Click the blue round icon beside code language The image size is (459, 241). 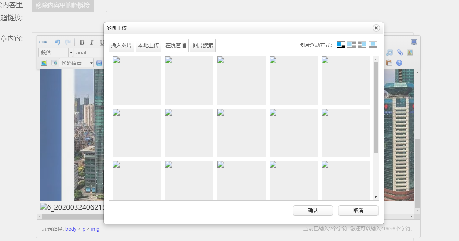coord(99,63)
